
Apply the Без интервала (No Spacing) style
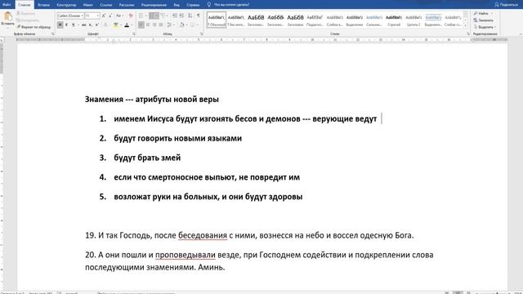[x=236, y=20]
